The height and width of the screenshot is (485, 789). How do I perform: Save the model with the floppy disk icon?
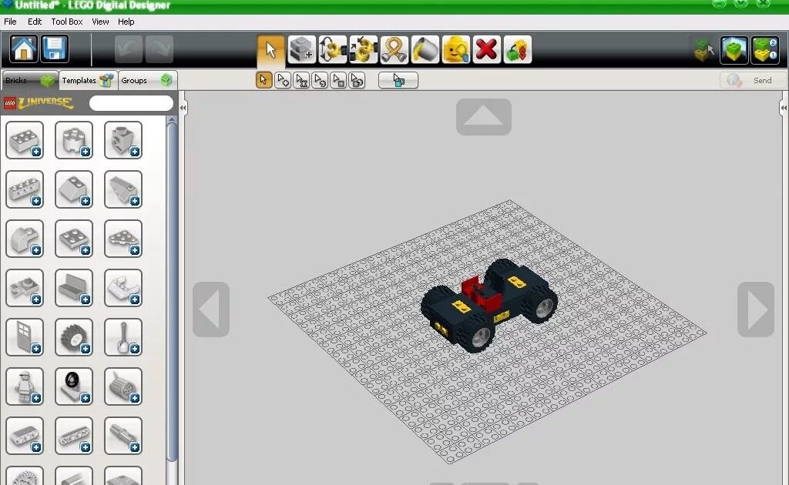coord(55,48)
